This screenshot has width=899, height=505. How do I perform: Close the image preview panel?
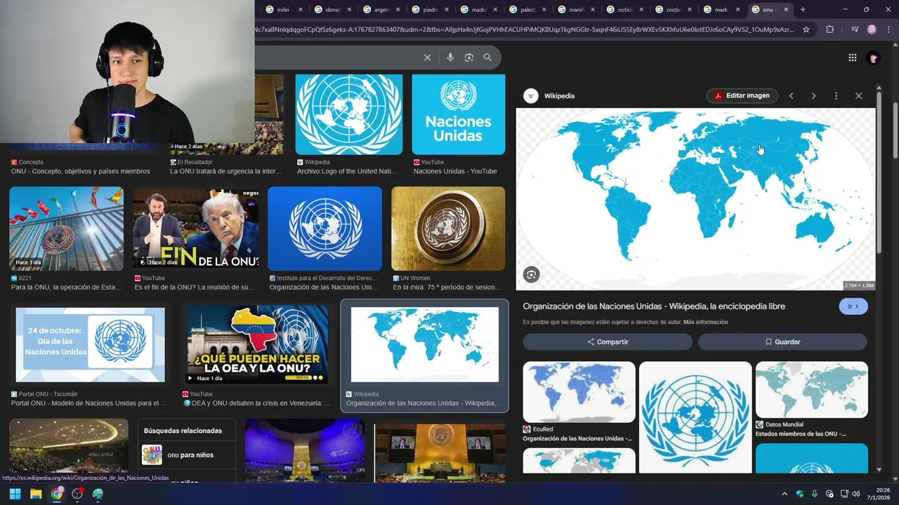(x=858, y=96)
